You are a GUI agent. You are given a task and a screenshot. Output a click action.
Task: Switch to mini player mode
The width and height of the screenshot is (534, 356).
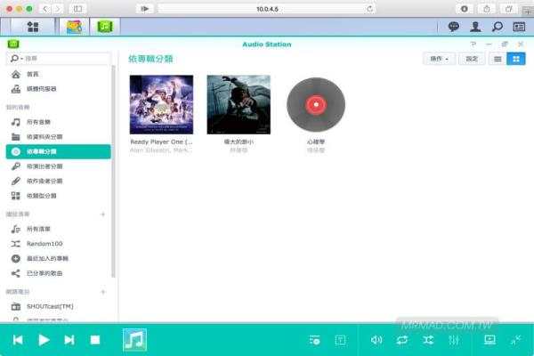(x=516, y=340)
